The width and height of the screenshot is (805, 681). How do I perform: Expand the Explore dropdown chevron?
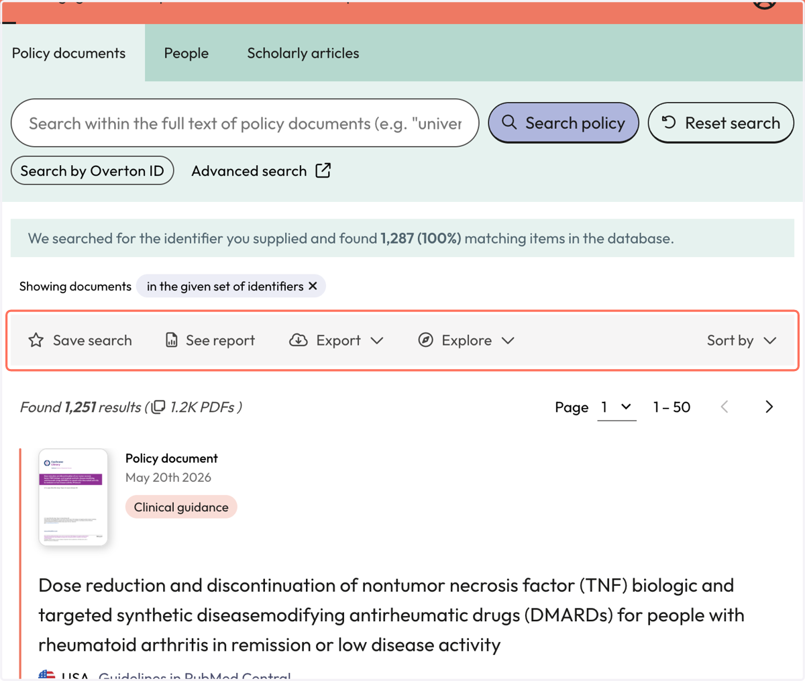click(x=508, y=341)
